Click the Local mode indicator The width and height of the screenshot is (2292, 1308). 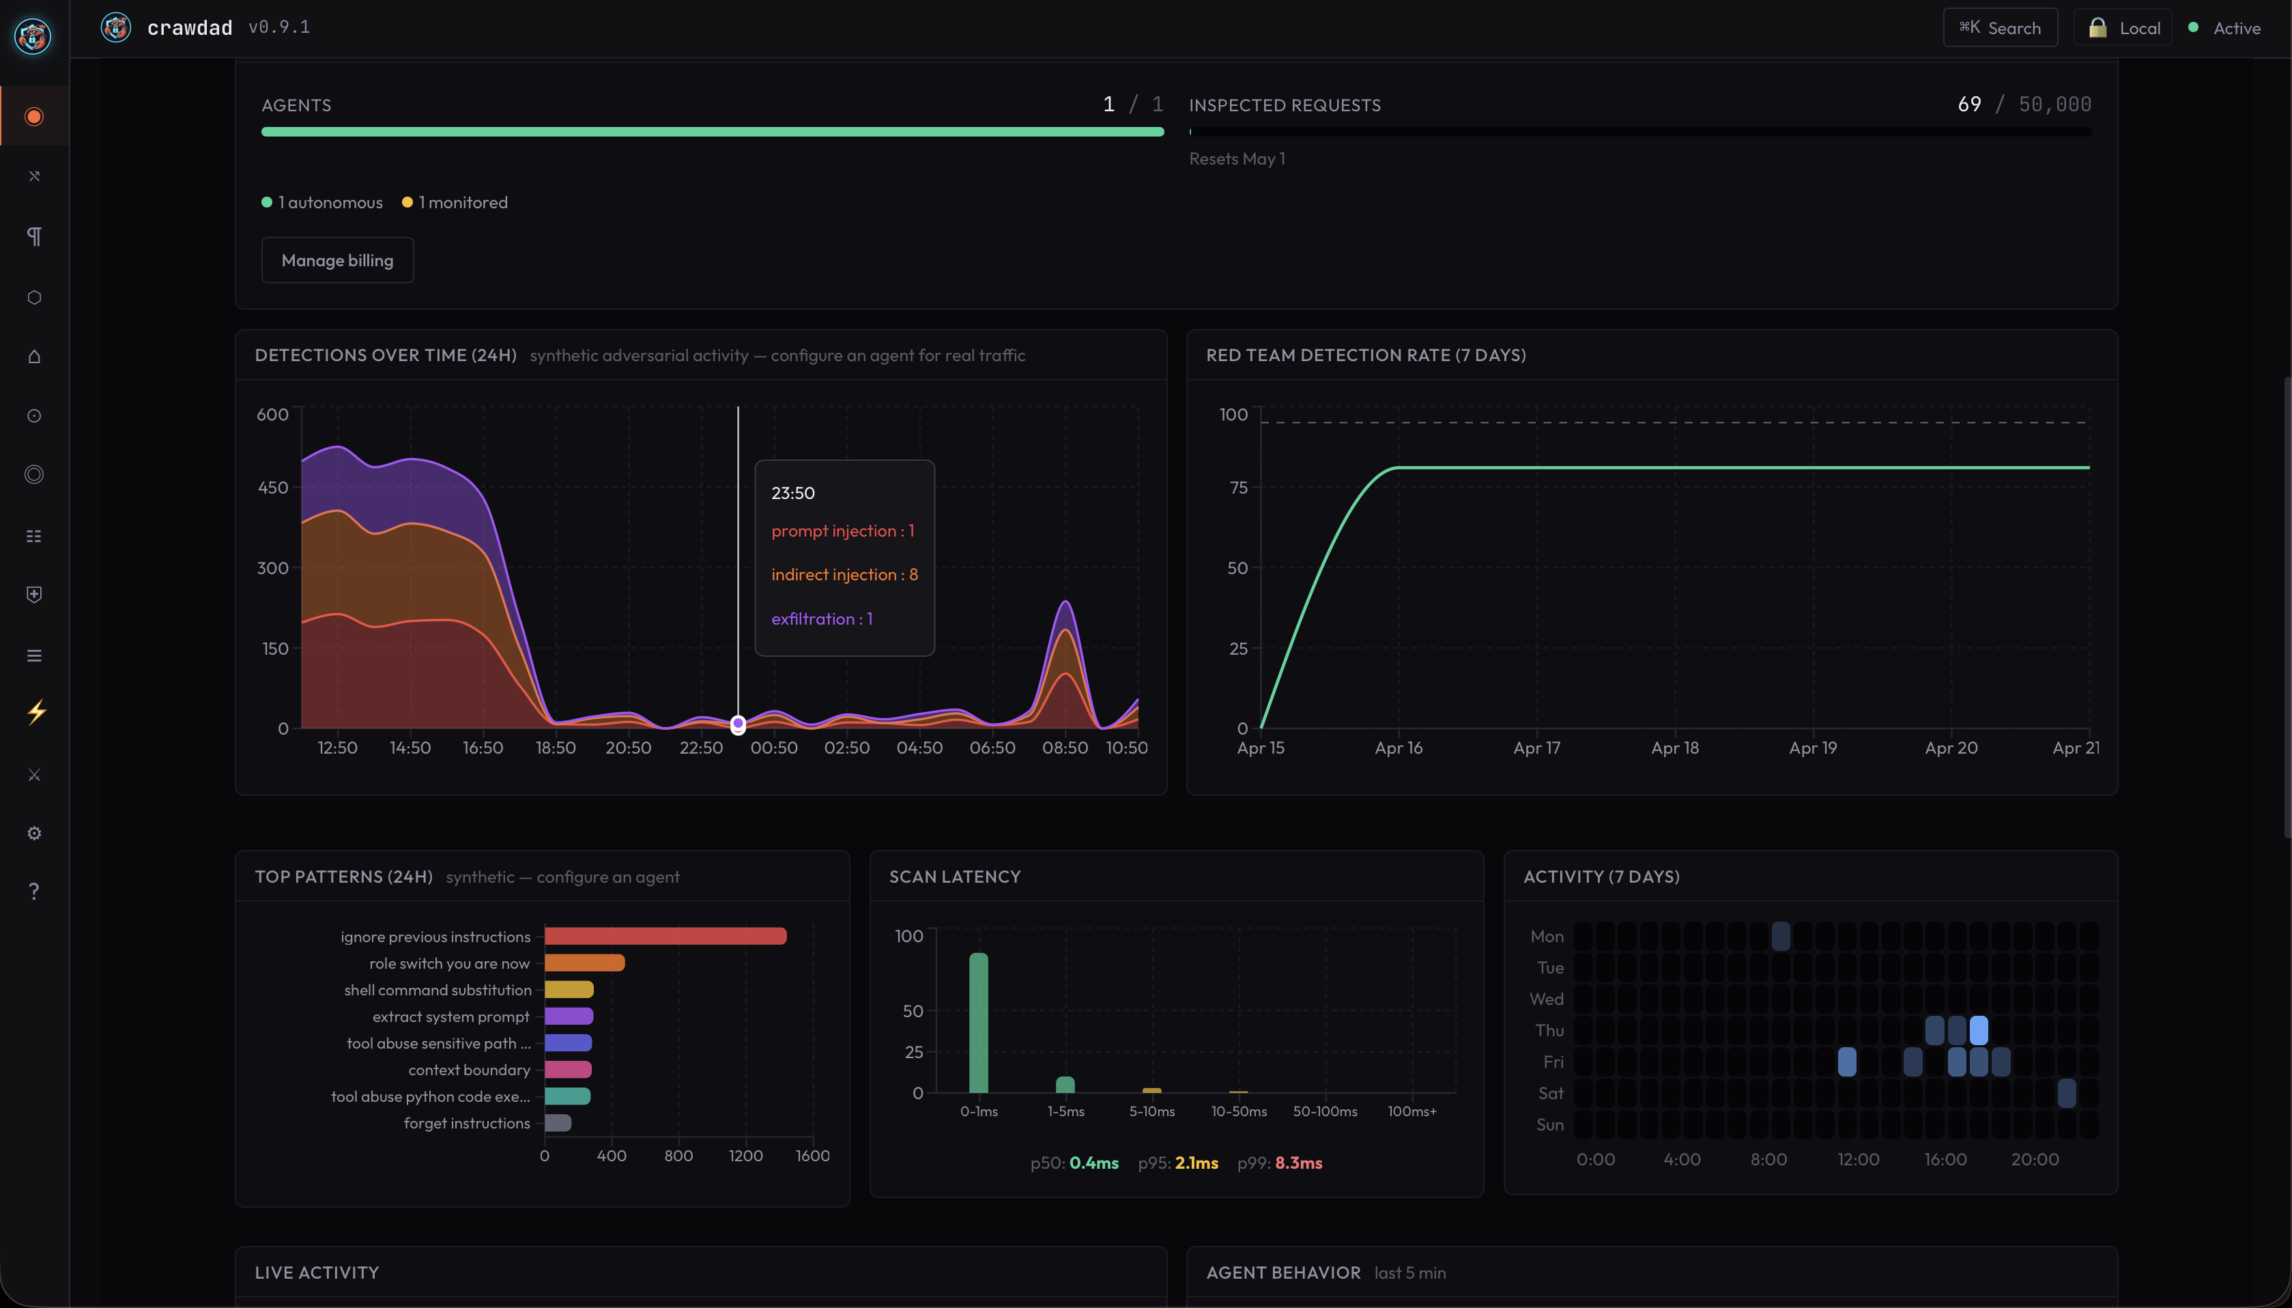[2123, 28]
